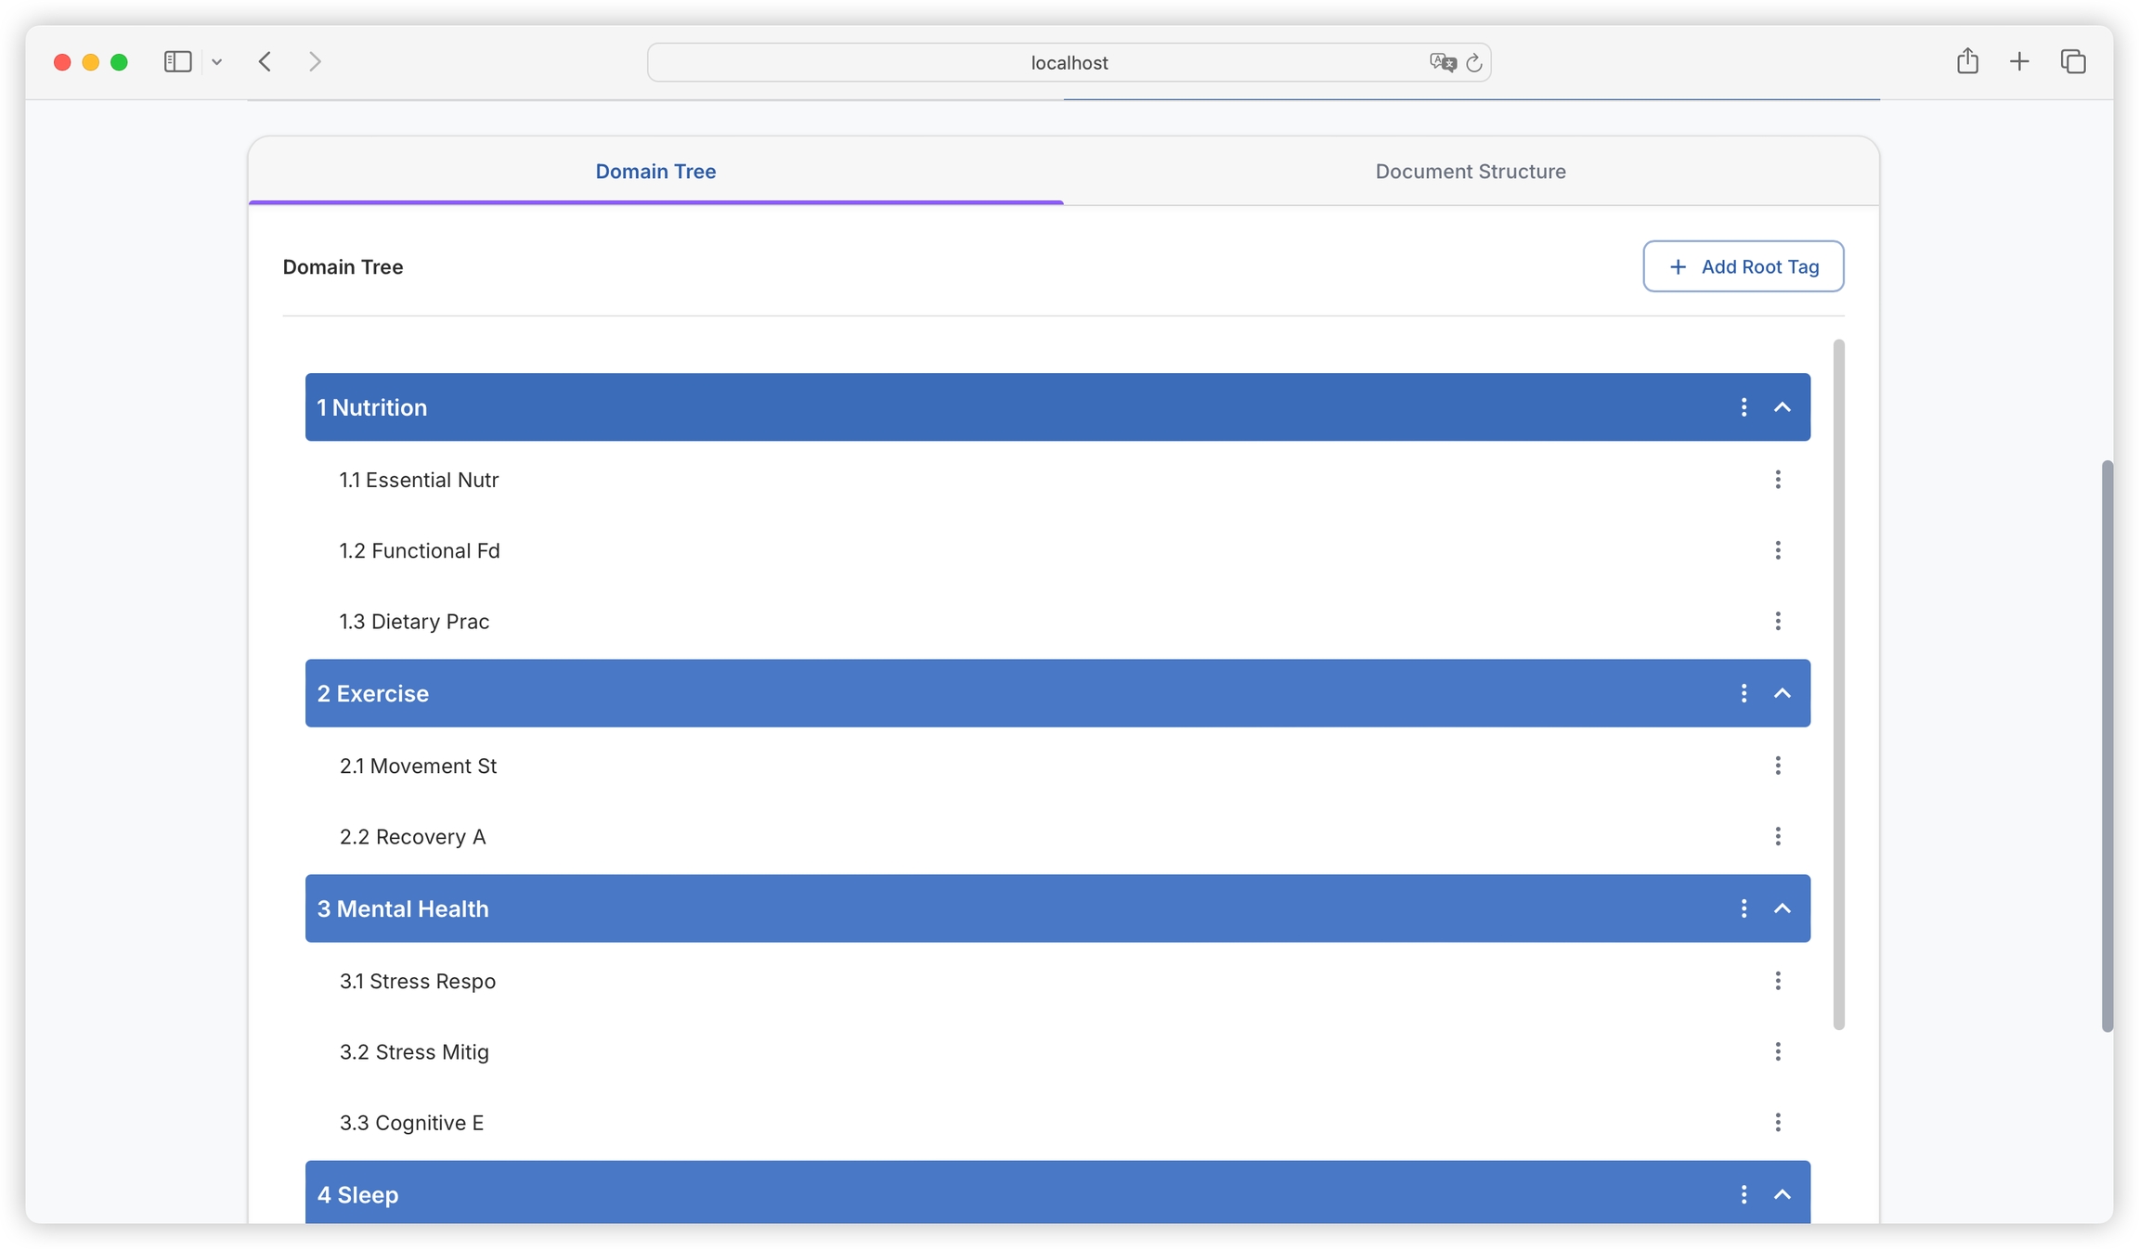2139x1249 pixels.
Task: Click the domain tree inner scrollbar
Action: coord(1838,684)
